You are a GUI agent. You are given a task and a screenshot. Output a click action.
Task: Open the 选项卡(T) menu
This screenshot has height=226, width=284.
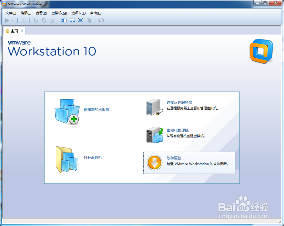point(78,13)
